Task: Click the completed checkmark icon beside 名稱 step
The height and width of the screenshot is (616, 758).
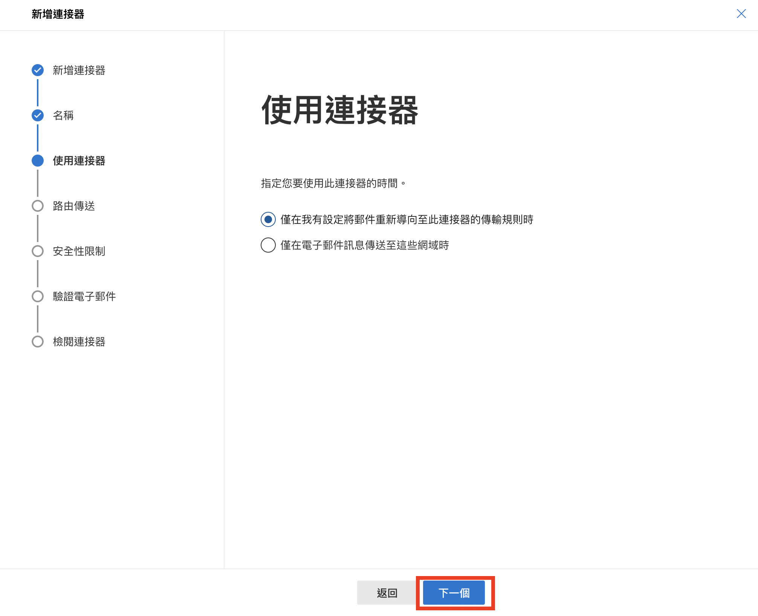Action: coord(38,115)
